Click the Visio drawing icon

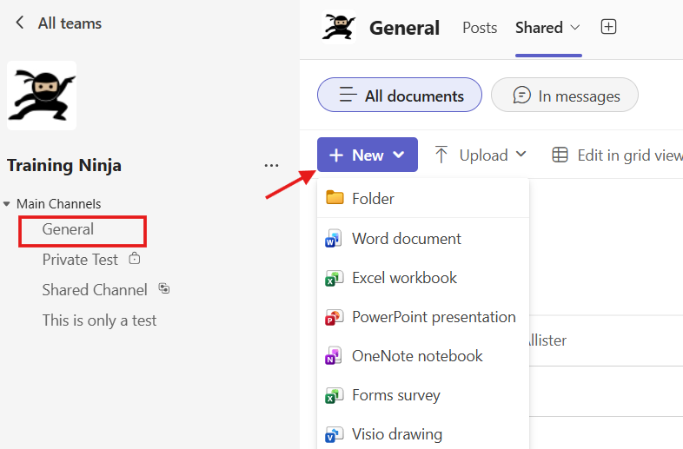coord(334,433)
